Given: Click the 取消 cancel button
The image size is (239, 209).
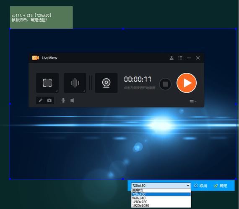Looking at the screenshot, I should [x=200, y=186].
